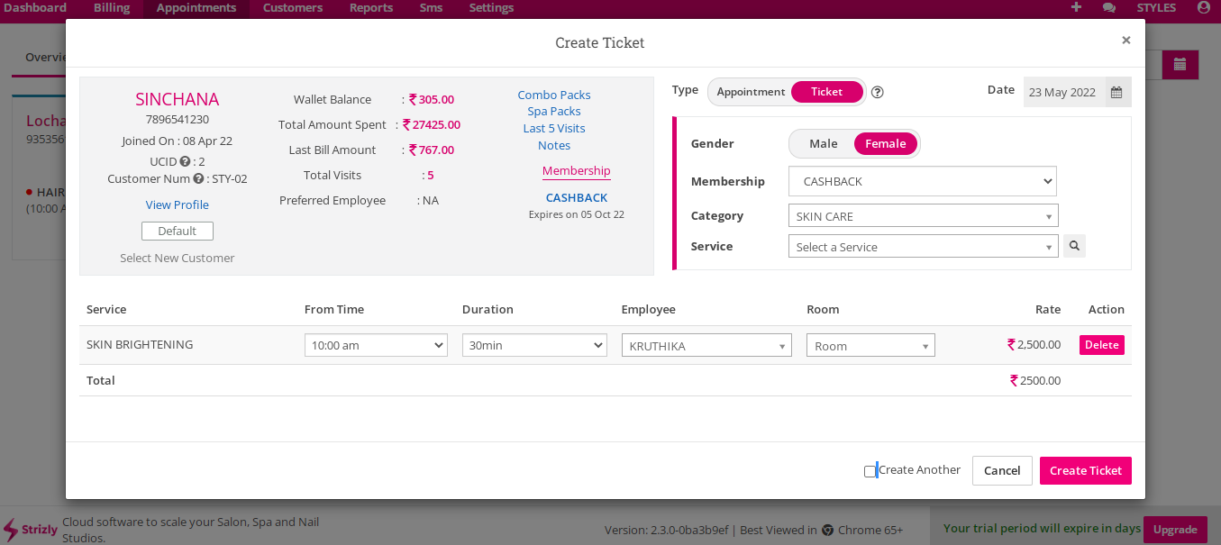Click the SKIN BRIGHTENING service name

pyautogui.click(x=140, y=344)
